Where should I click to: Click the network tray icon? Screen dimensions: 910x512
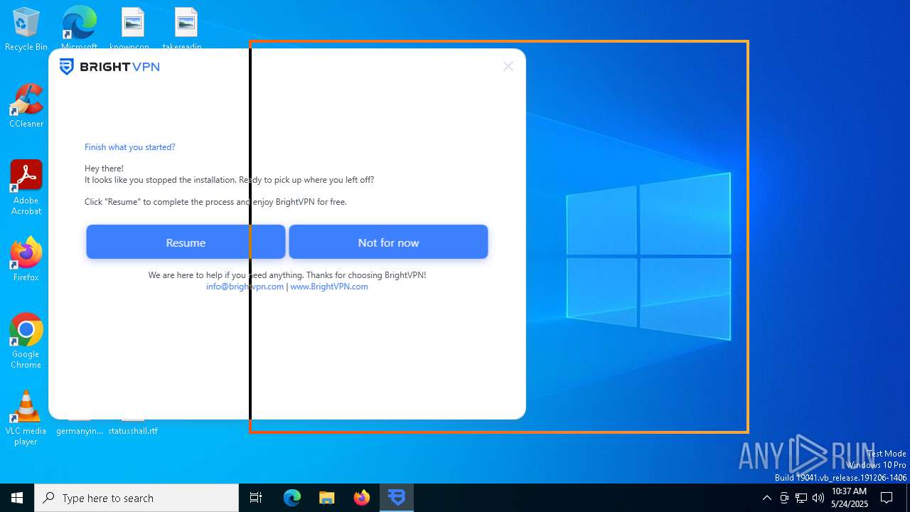coord(801,498)
